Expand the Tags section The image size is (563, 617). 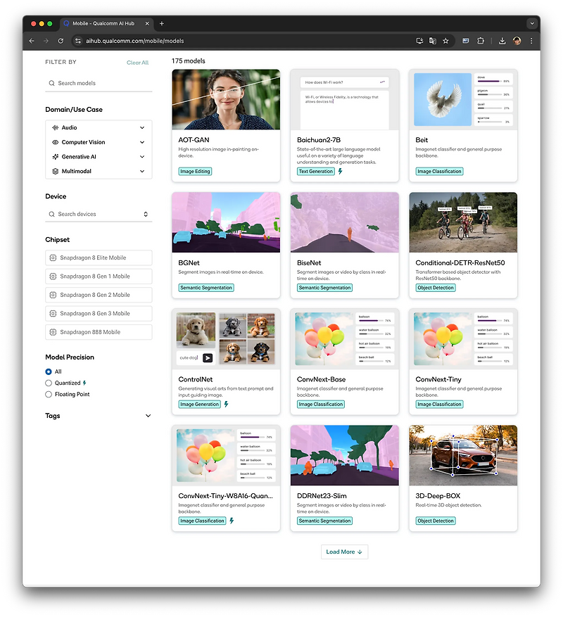coord(148,416)
